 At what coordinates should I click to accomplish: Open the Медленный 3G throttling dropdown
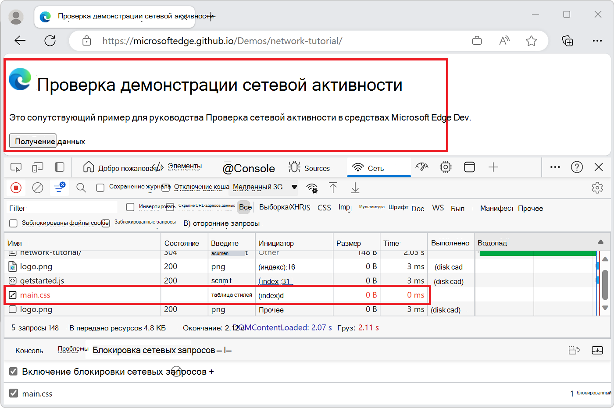(263, 187)
